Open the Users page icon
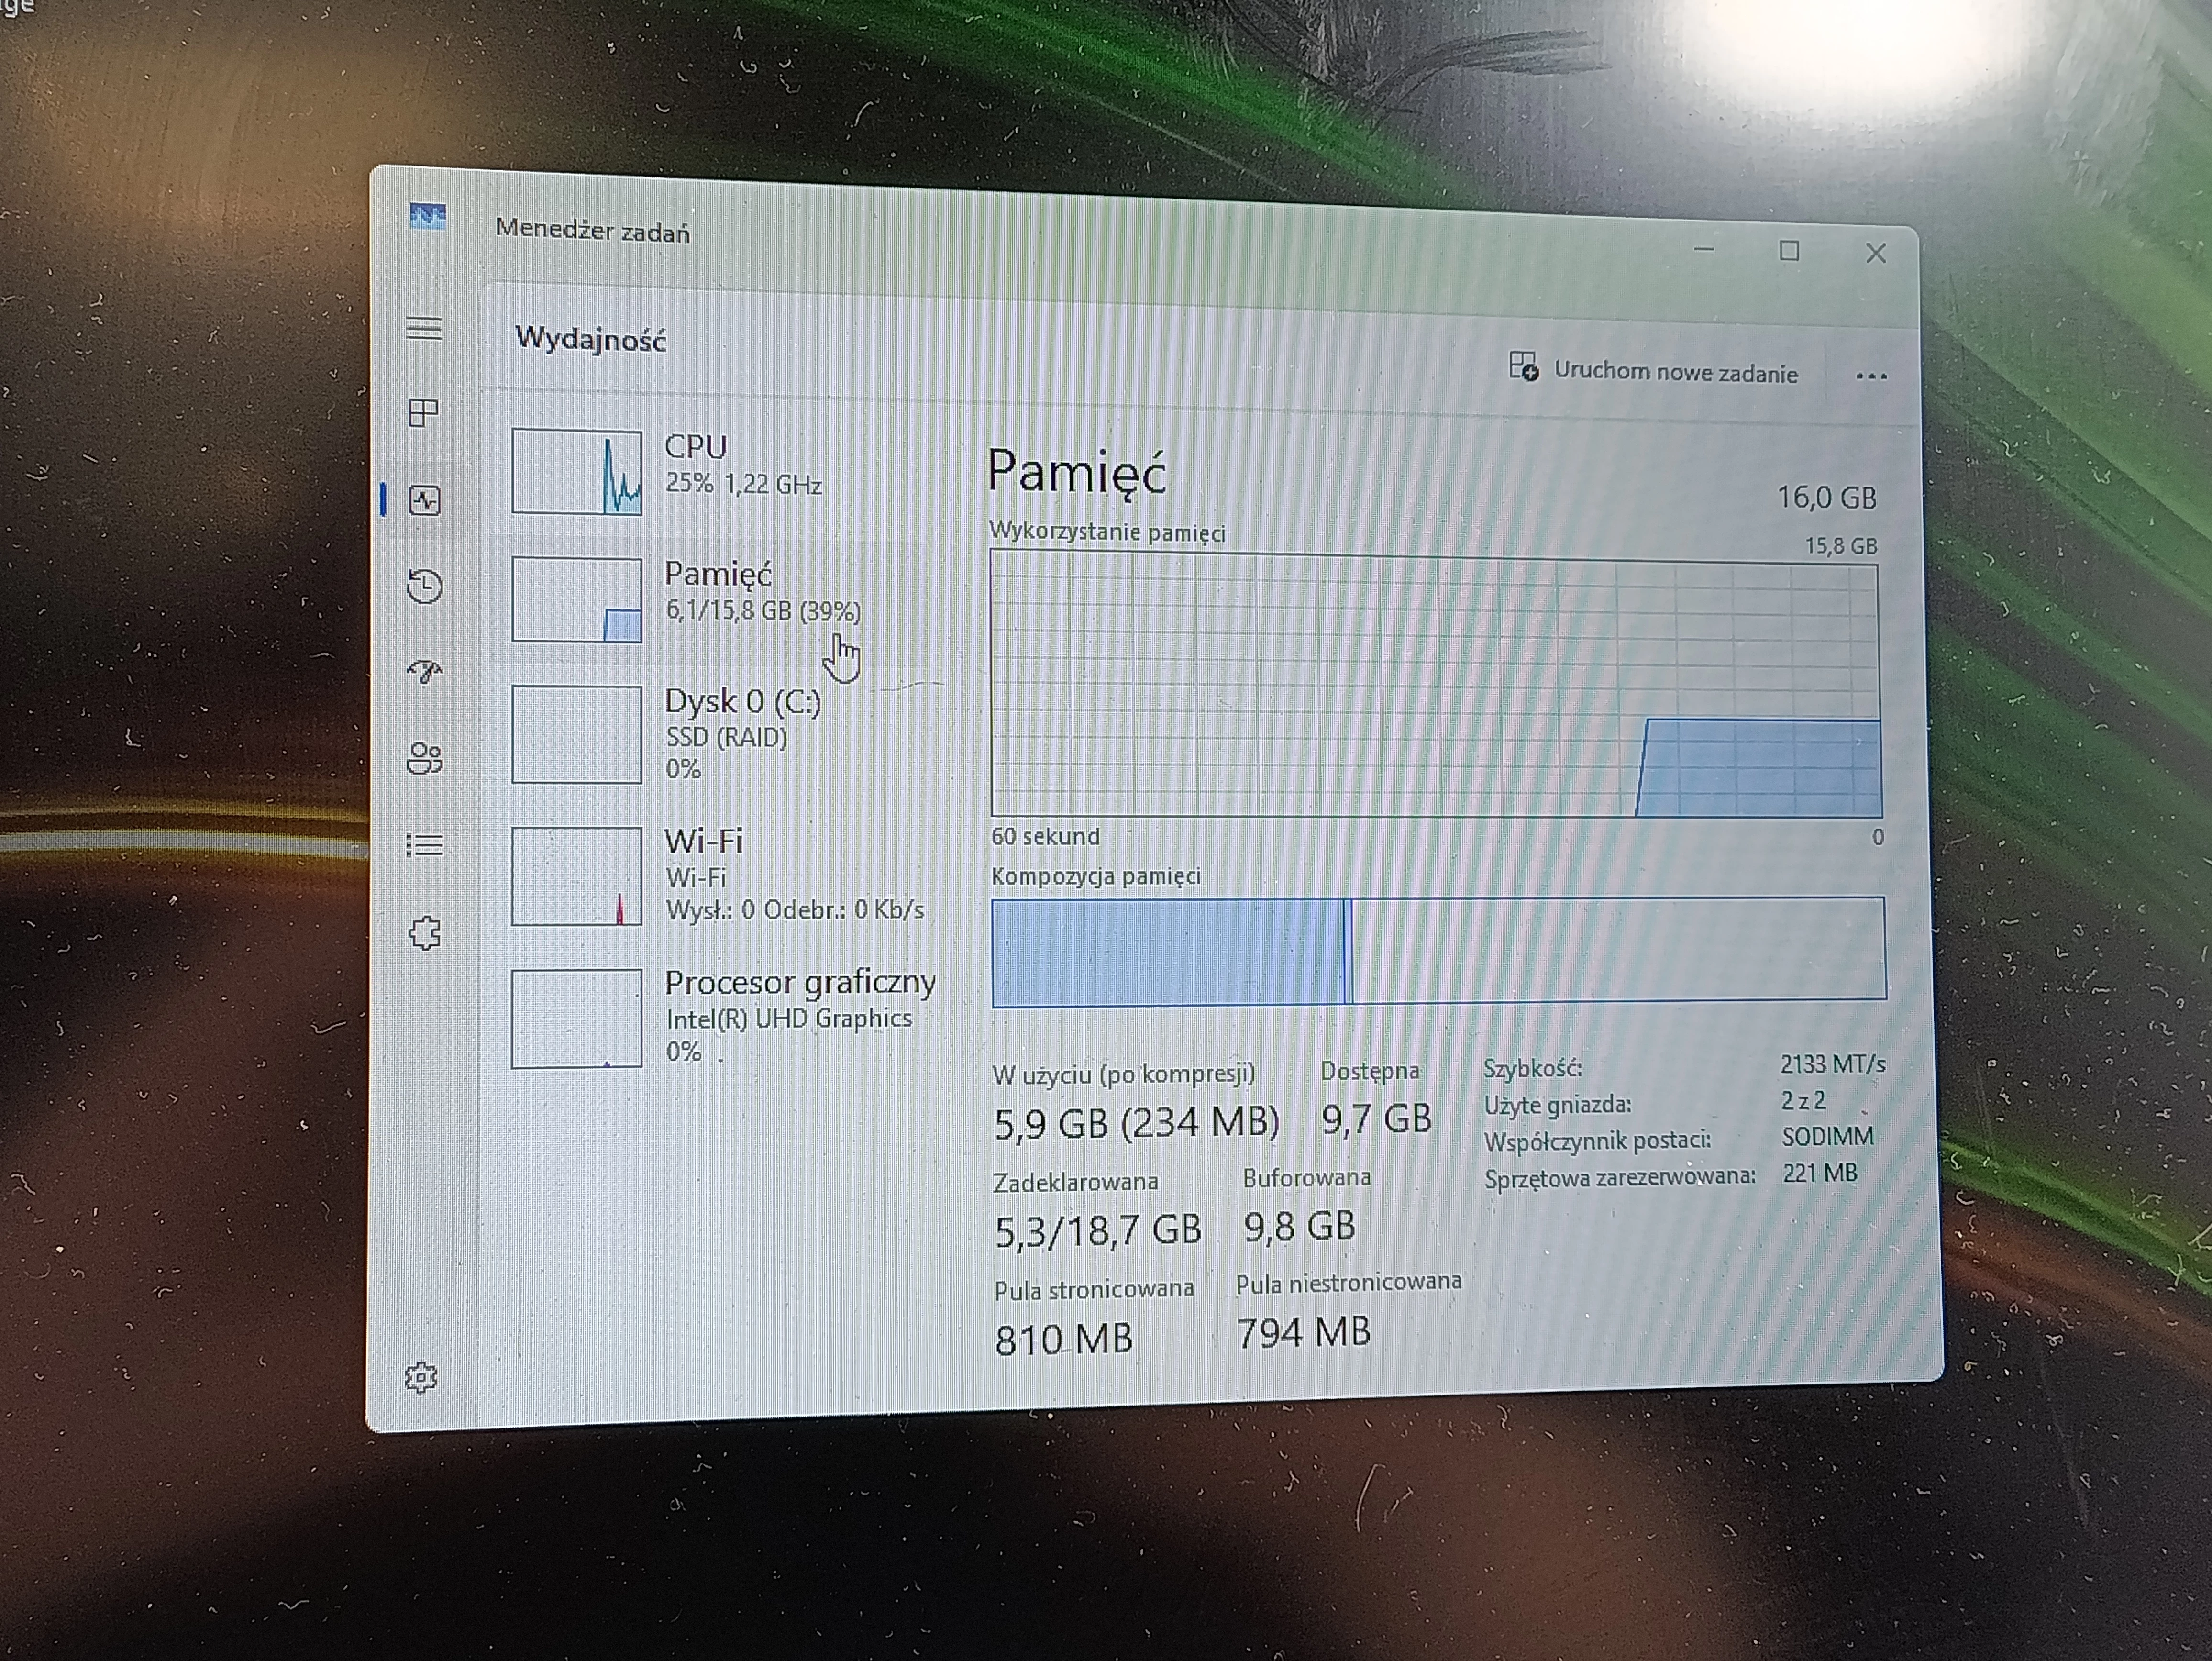 coord(425,758)
